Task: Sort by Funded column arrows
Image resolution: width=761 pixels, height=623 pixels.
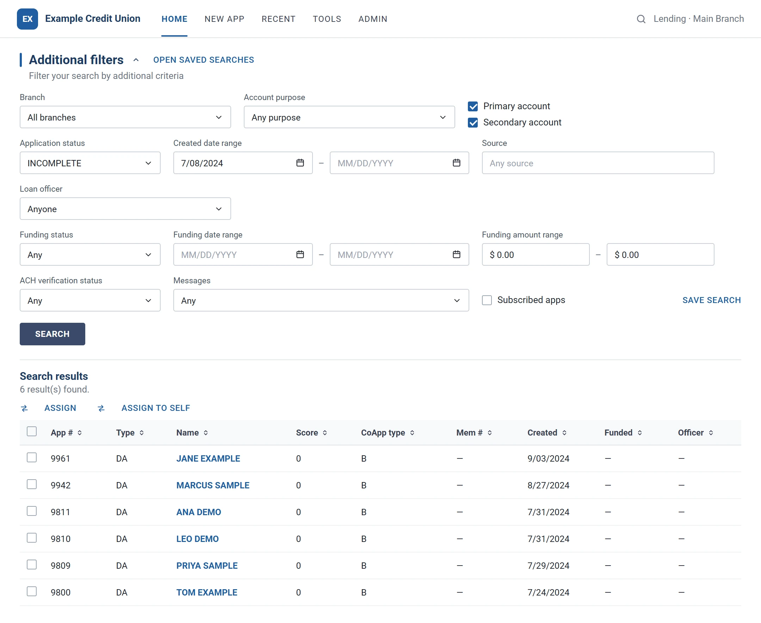Action: (640, 433)
